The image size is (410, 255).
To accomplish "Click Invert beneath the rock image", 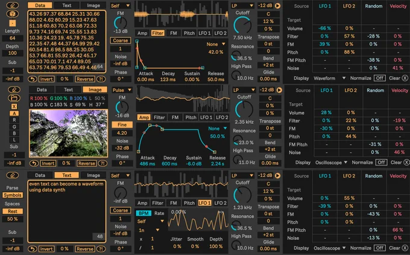I will 48,163.
